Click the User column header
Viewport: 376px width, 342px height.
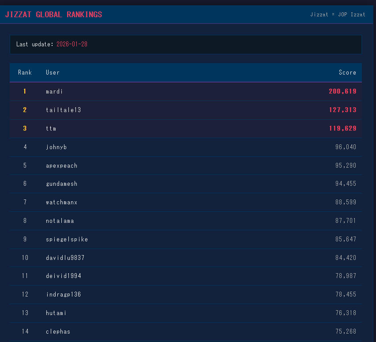[x=53, y=72]
